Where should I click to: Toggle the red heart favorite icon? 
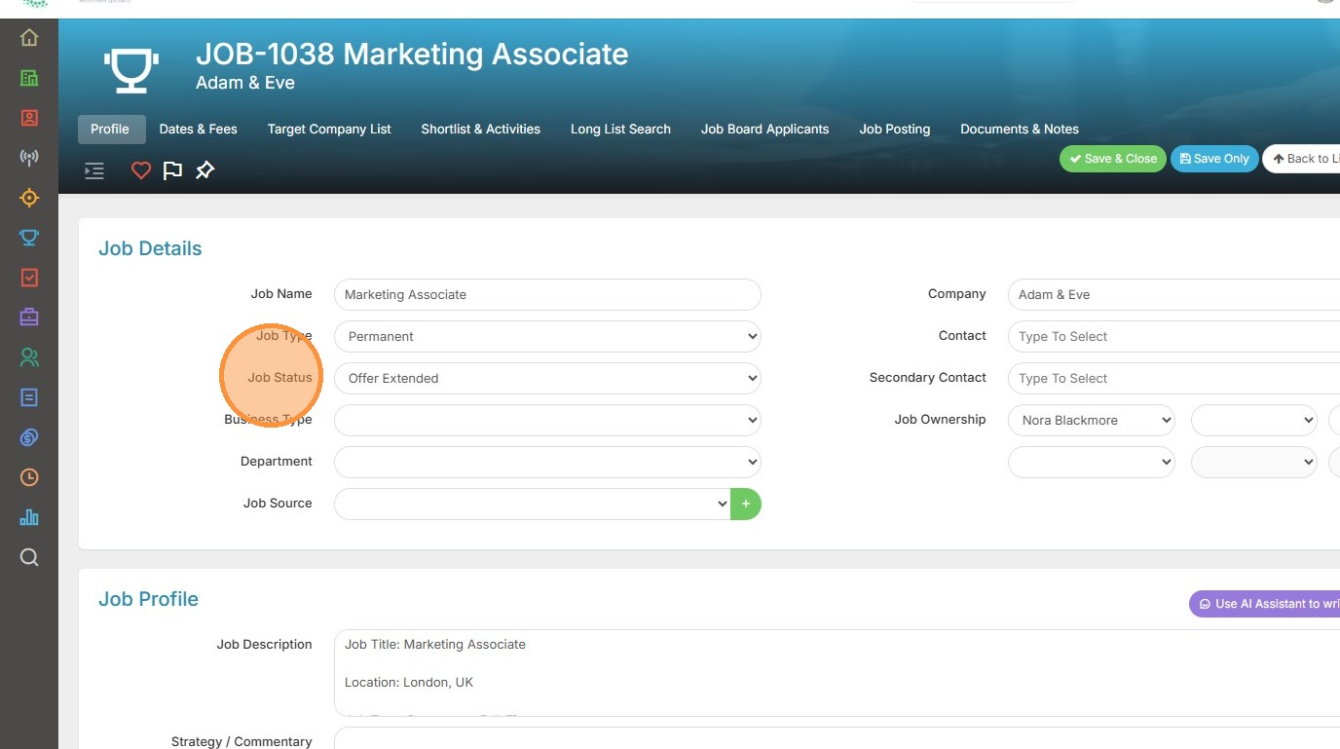coord(141,171)
